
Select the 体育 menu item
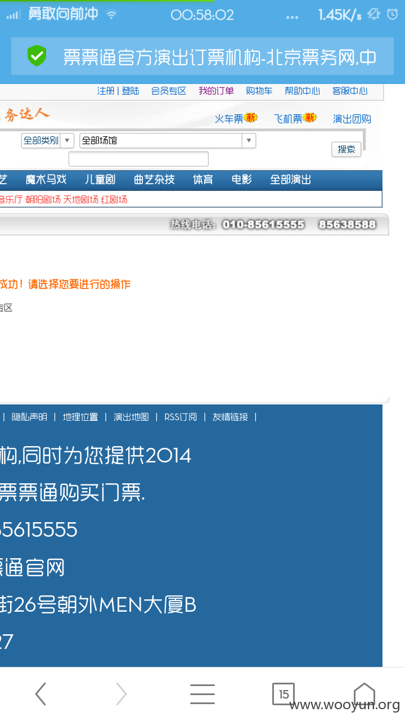(x=203, y=180)
